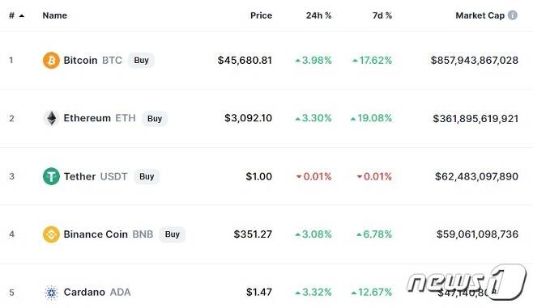The width and height of the screenshot is (533, 308).
Task: Hit Buy beside Binance Coin BNB
Action: tap(172, 234)
